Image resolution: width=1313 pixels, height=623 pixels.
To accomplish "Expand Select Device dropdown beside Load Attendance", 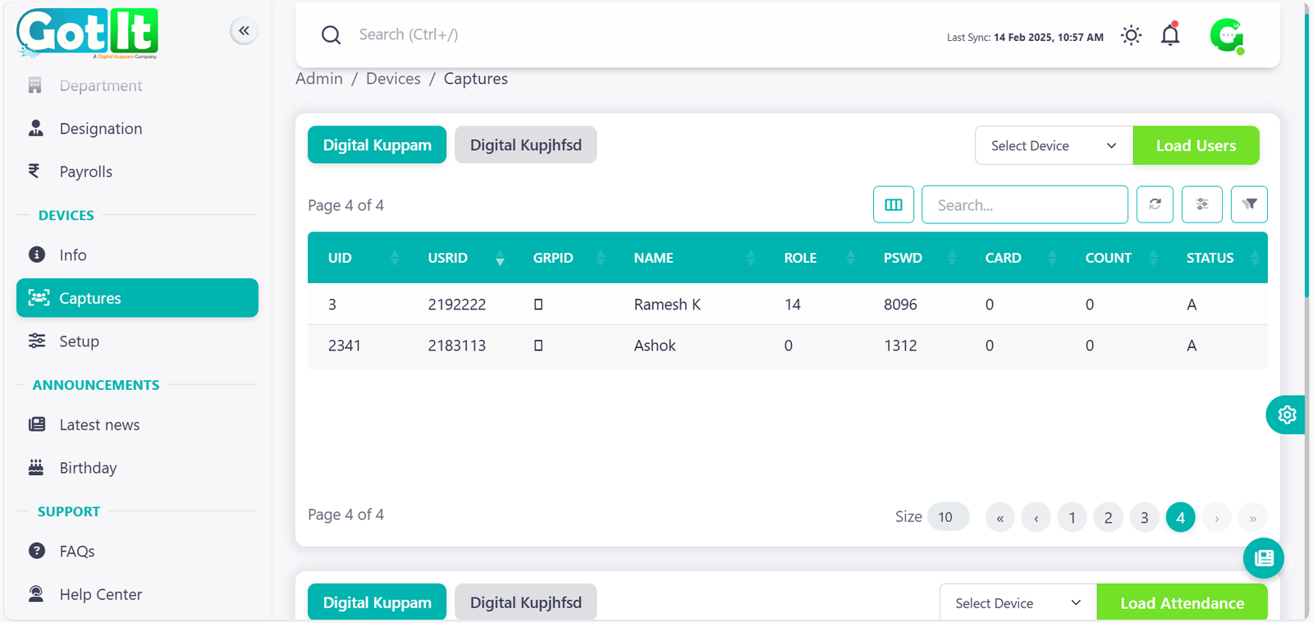I will pos(1018,603).
